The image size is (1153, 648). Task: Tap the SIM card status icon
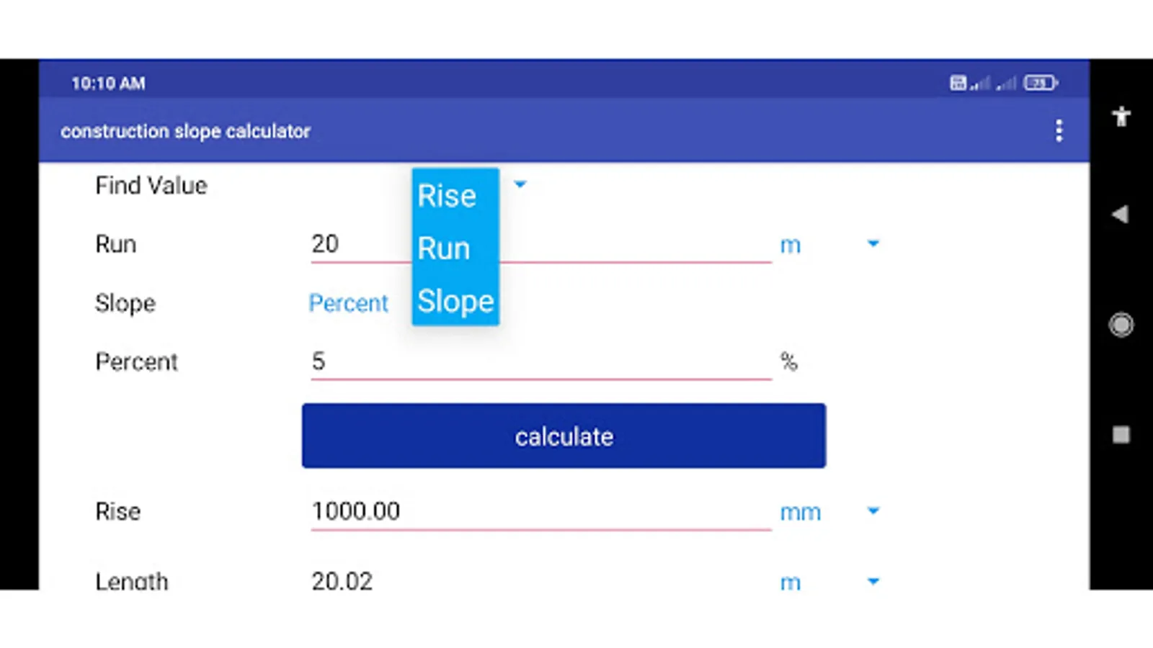click(958, 84)
